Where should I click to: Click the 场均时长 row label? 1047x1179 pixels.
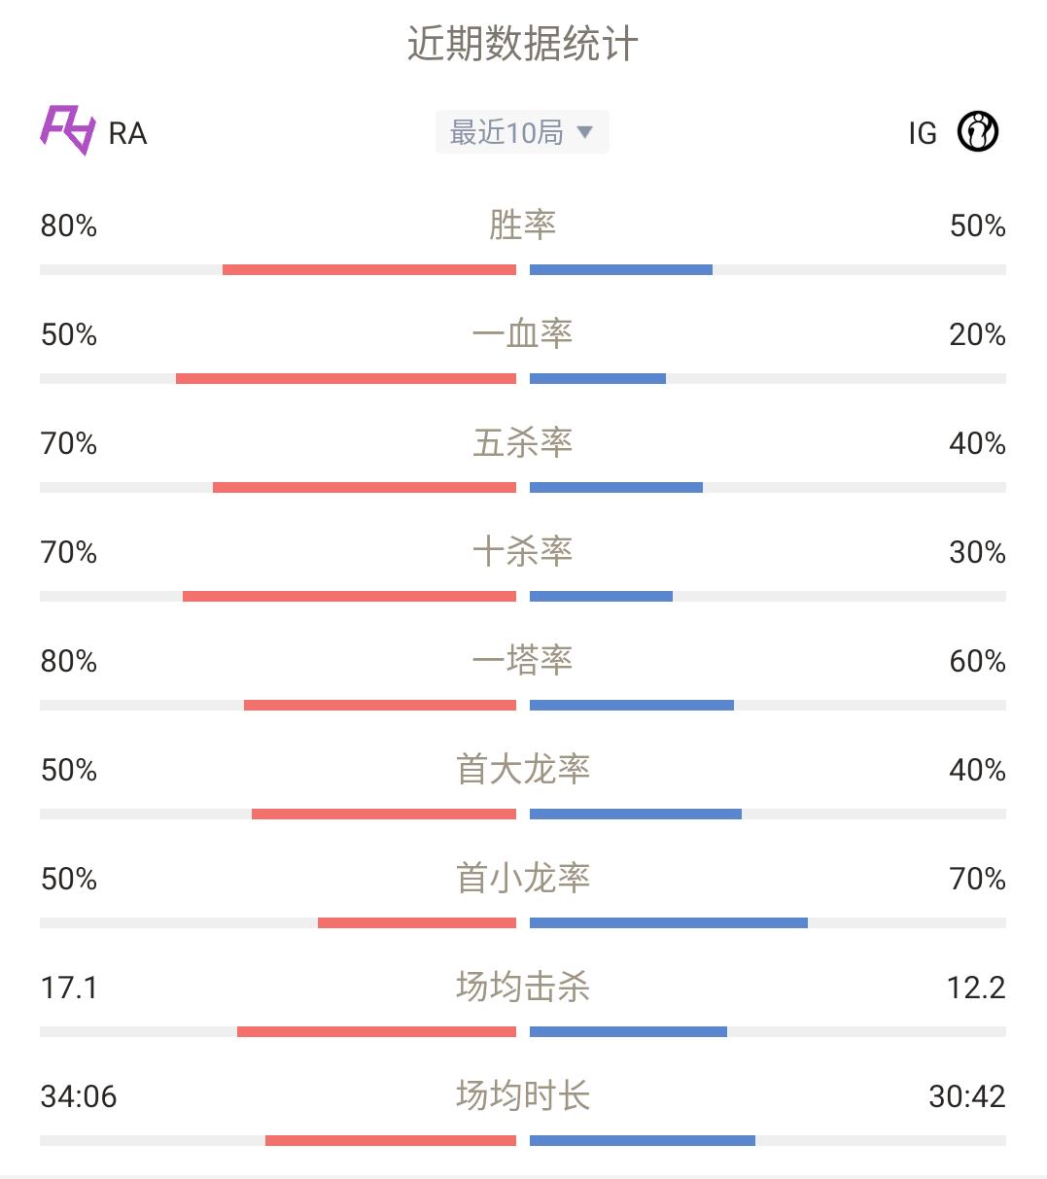click(523, 1096)
